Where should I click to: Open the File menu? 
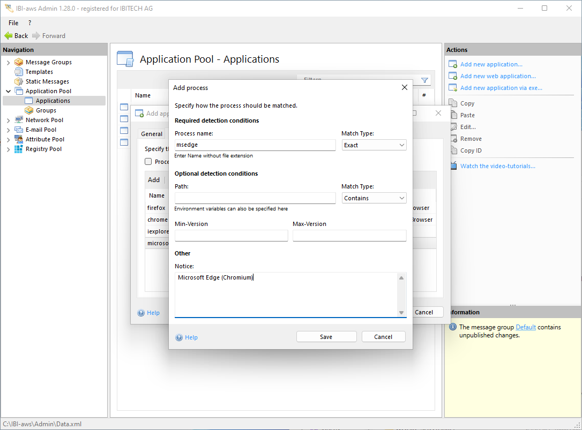13,23
